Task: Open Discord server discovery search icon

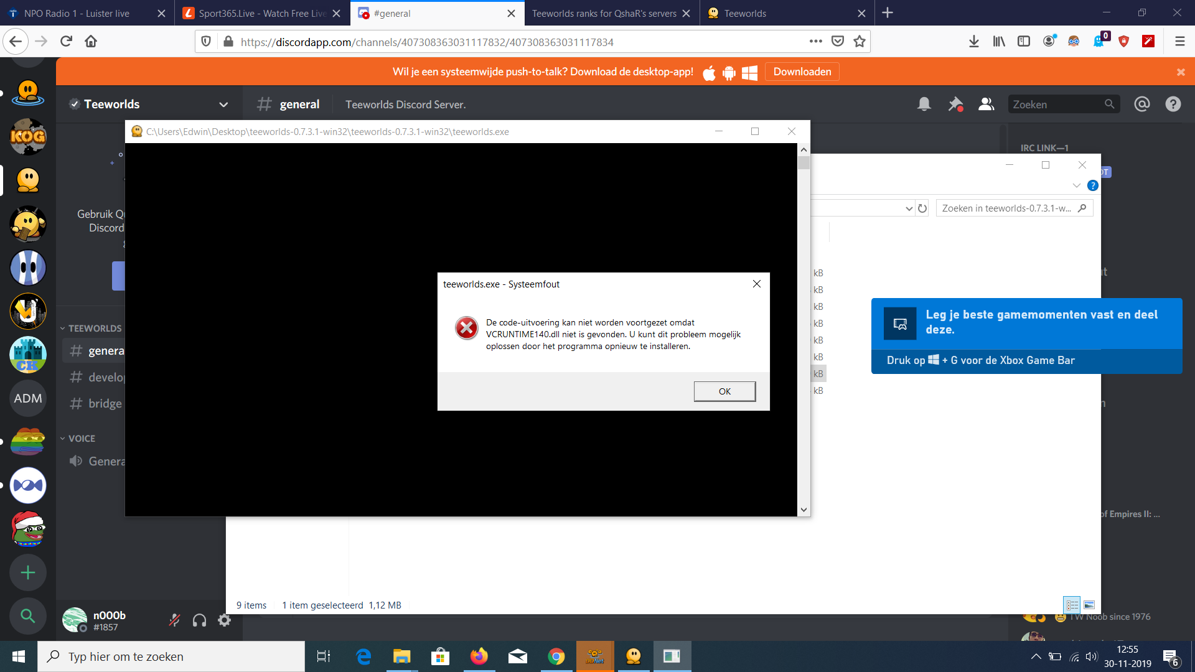Action: [28, 616]
